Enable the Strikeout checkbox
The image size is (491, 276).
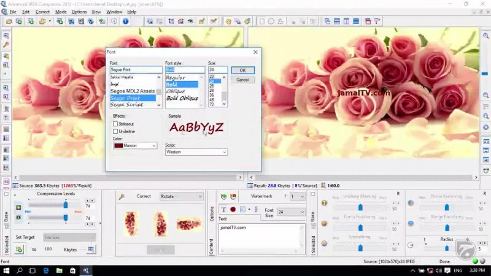[115, 124]
